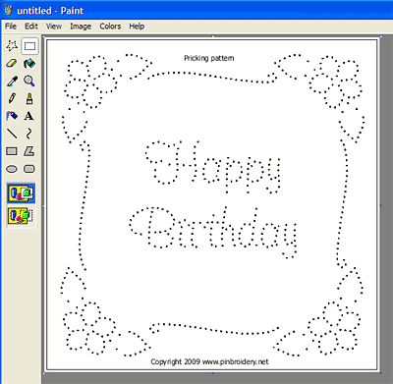Screen dimensions: 393x384
Task: Click the dotted 'Happy' lettering
Action: (213, 167)
